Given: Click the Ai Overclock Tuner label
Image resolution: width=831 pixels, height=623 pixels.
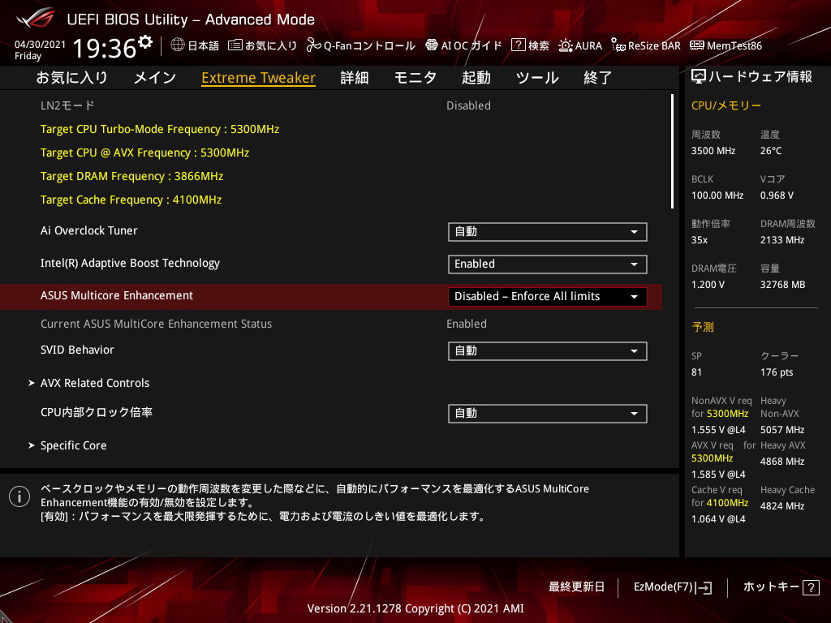Looking at the screenshot, I should [89, 230].
